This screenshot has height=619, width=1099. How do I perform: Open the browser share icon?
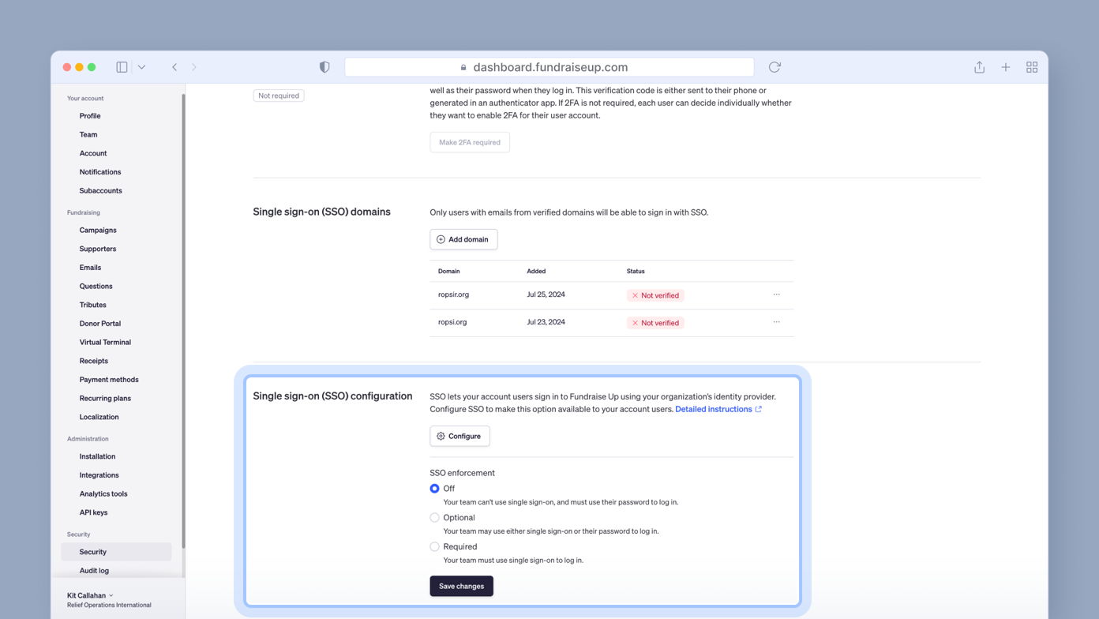point(978,67)
